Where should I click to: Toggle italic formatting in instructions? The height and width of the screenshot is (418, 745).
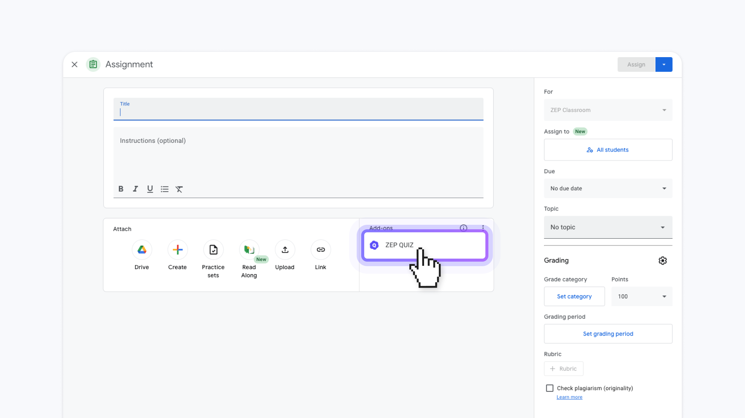135,189
